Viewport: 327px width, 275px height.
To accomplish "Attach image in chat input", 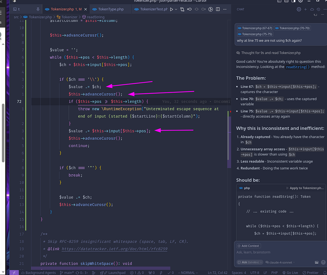I will coord(316,262).
